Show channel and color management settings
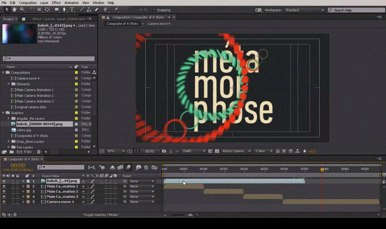The width and height of the screenshot is (386, 229). [x=177, y=151]
